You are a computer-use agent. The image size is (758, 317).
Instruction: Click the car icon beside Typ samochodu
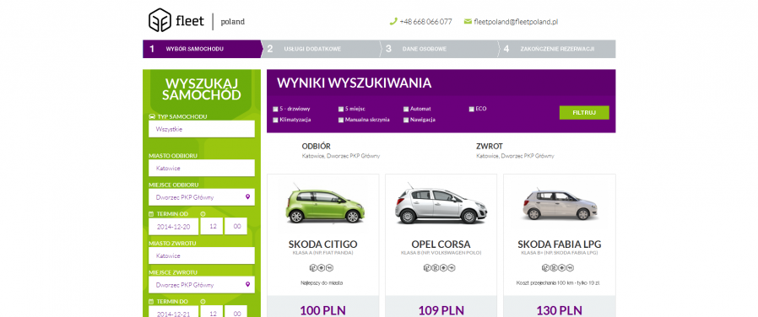(152, 116)
